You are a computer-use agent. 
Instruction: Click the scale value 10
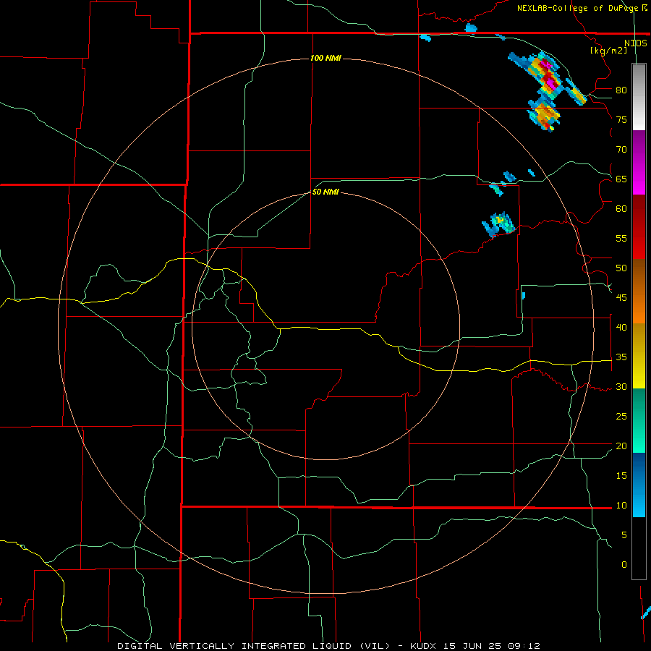tap(621, 506)
